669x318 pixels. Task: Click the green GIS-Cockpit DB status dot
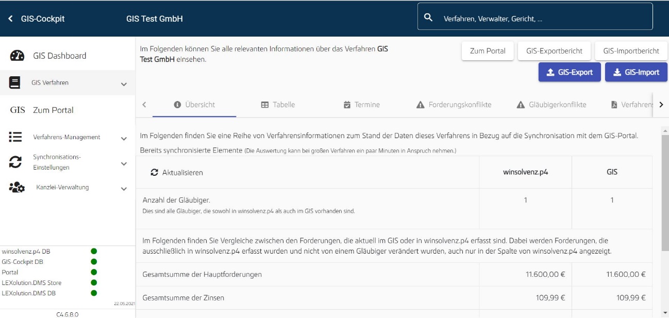pos(94,262)
